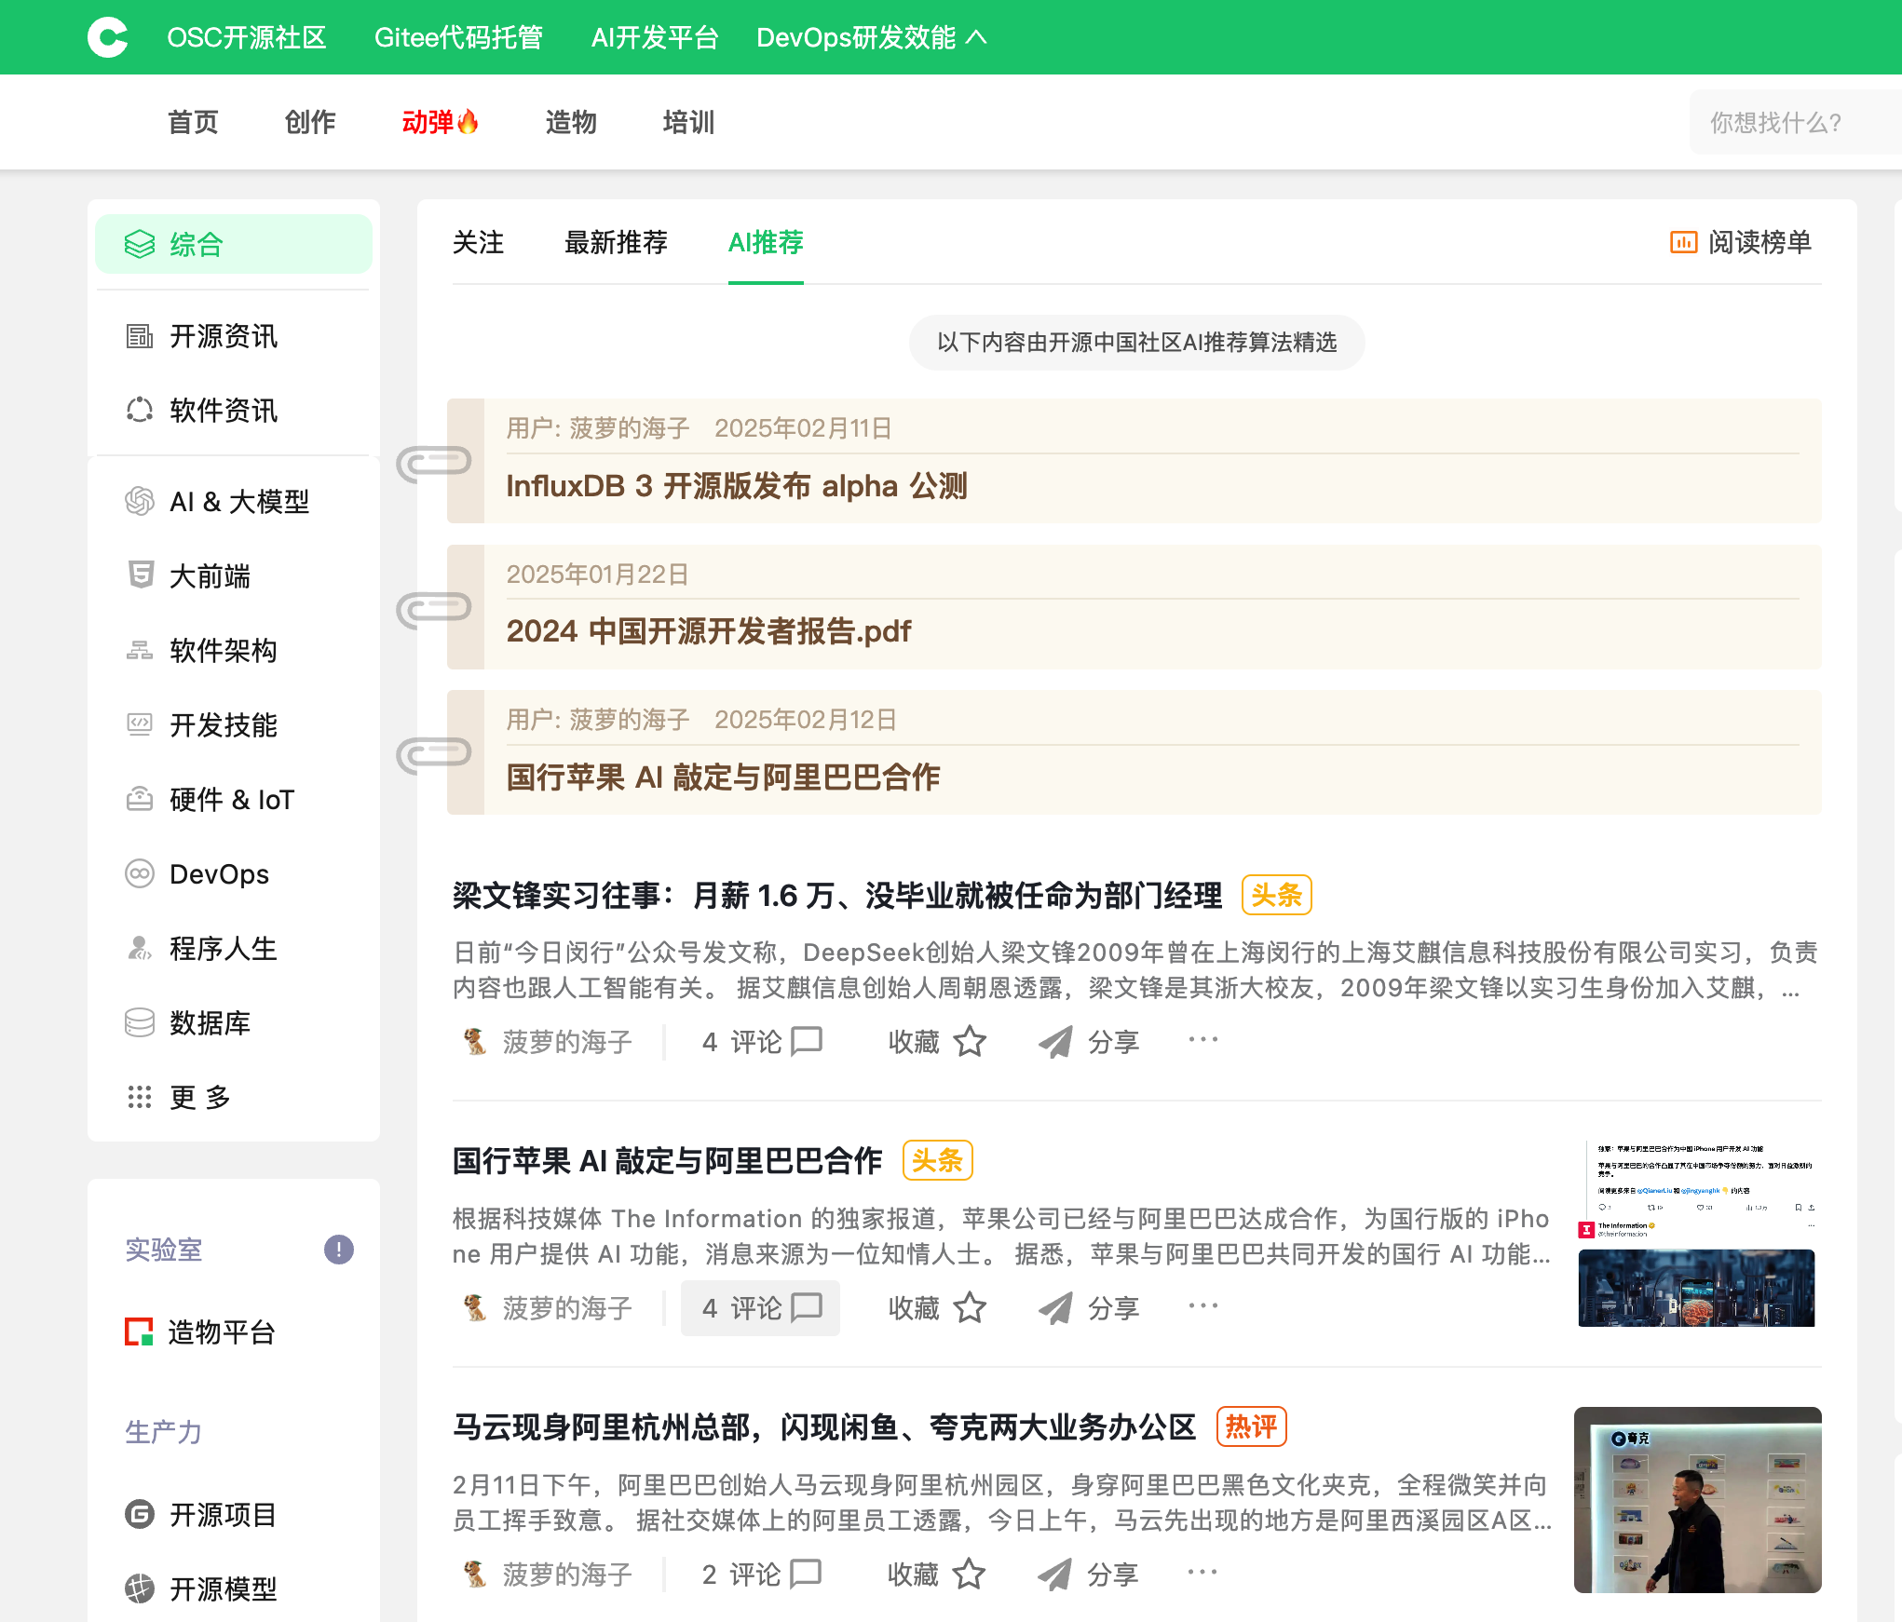Image resolution: width=1902 pixels, height=1622 pixels.
Task: Select the AI推荐 tab
Action: 766,242
